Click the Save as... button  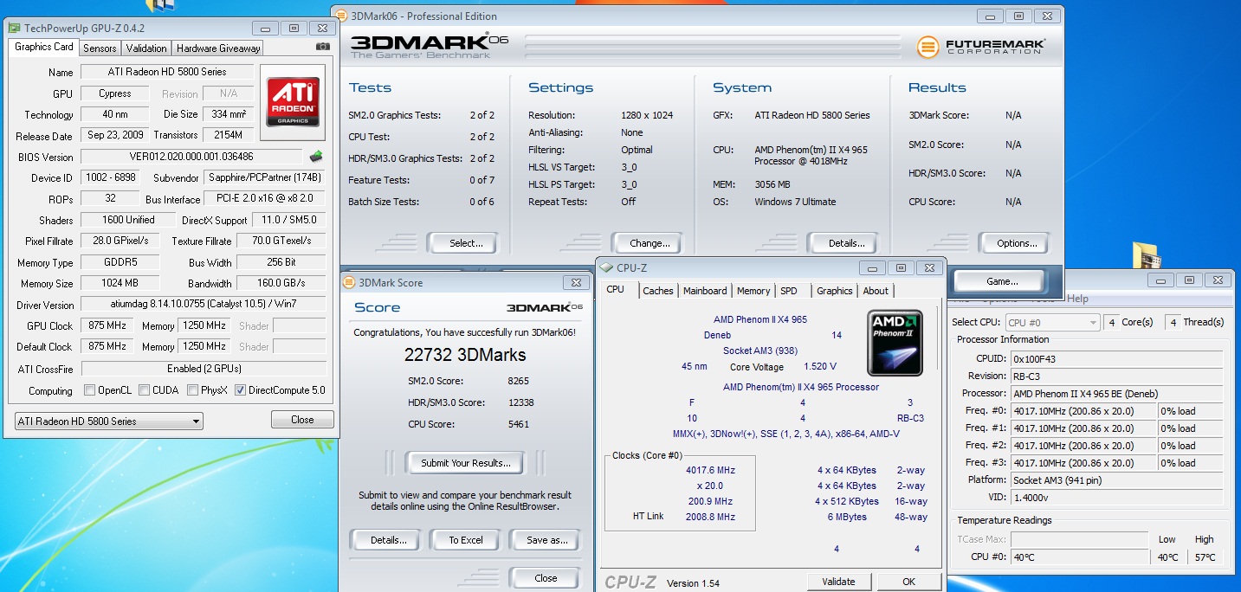point(546,540)
